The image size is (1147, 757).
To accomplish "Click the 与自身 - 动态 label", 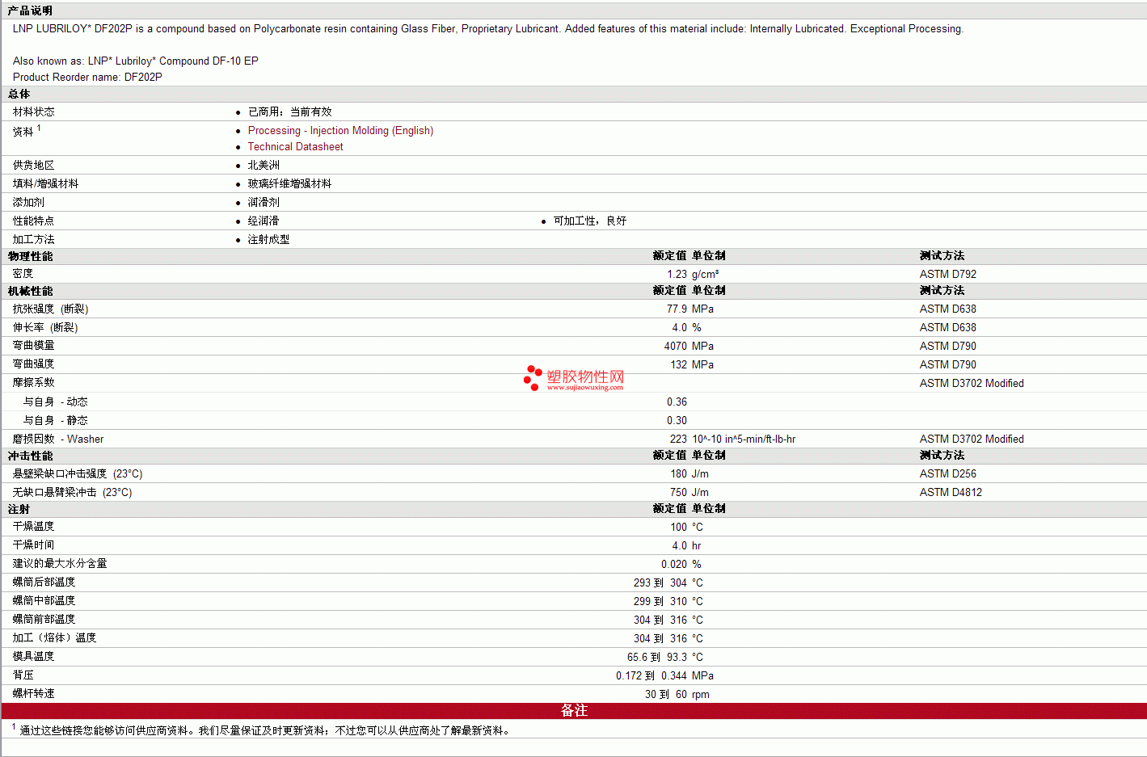I will (x=55, y=402).
